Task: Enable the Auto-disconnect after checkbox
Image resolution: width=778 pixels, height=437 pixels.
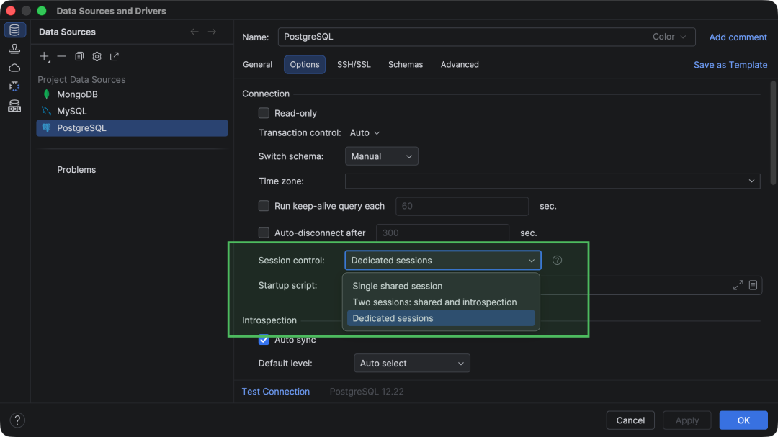Action: coord(264,233)
